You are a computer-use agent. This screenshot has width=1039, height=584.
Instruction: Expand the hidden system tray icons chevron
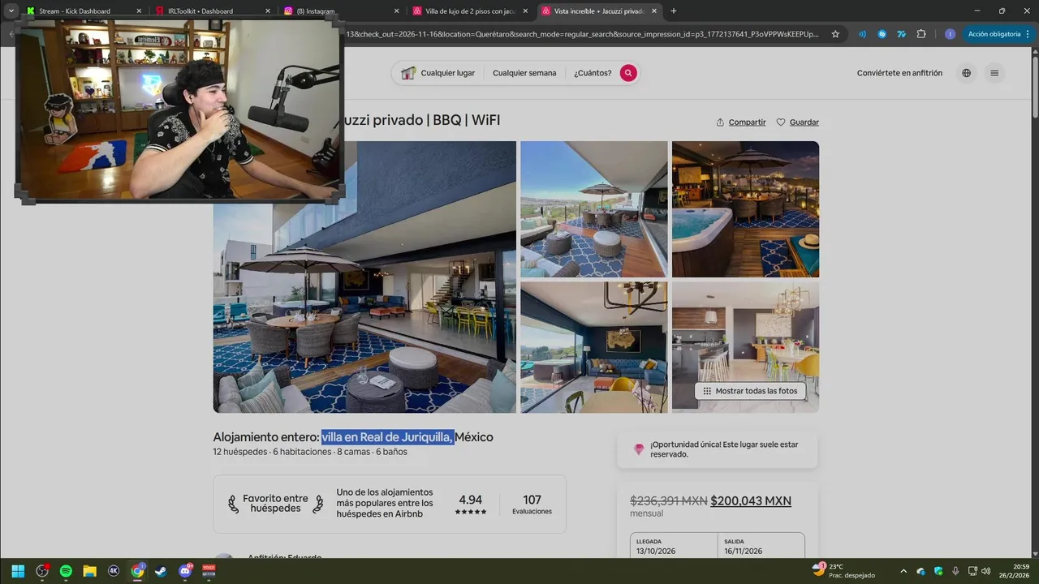pos(903,571)
